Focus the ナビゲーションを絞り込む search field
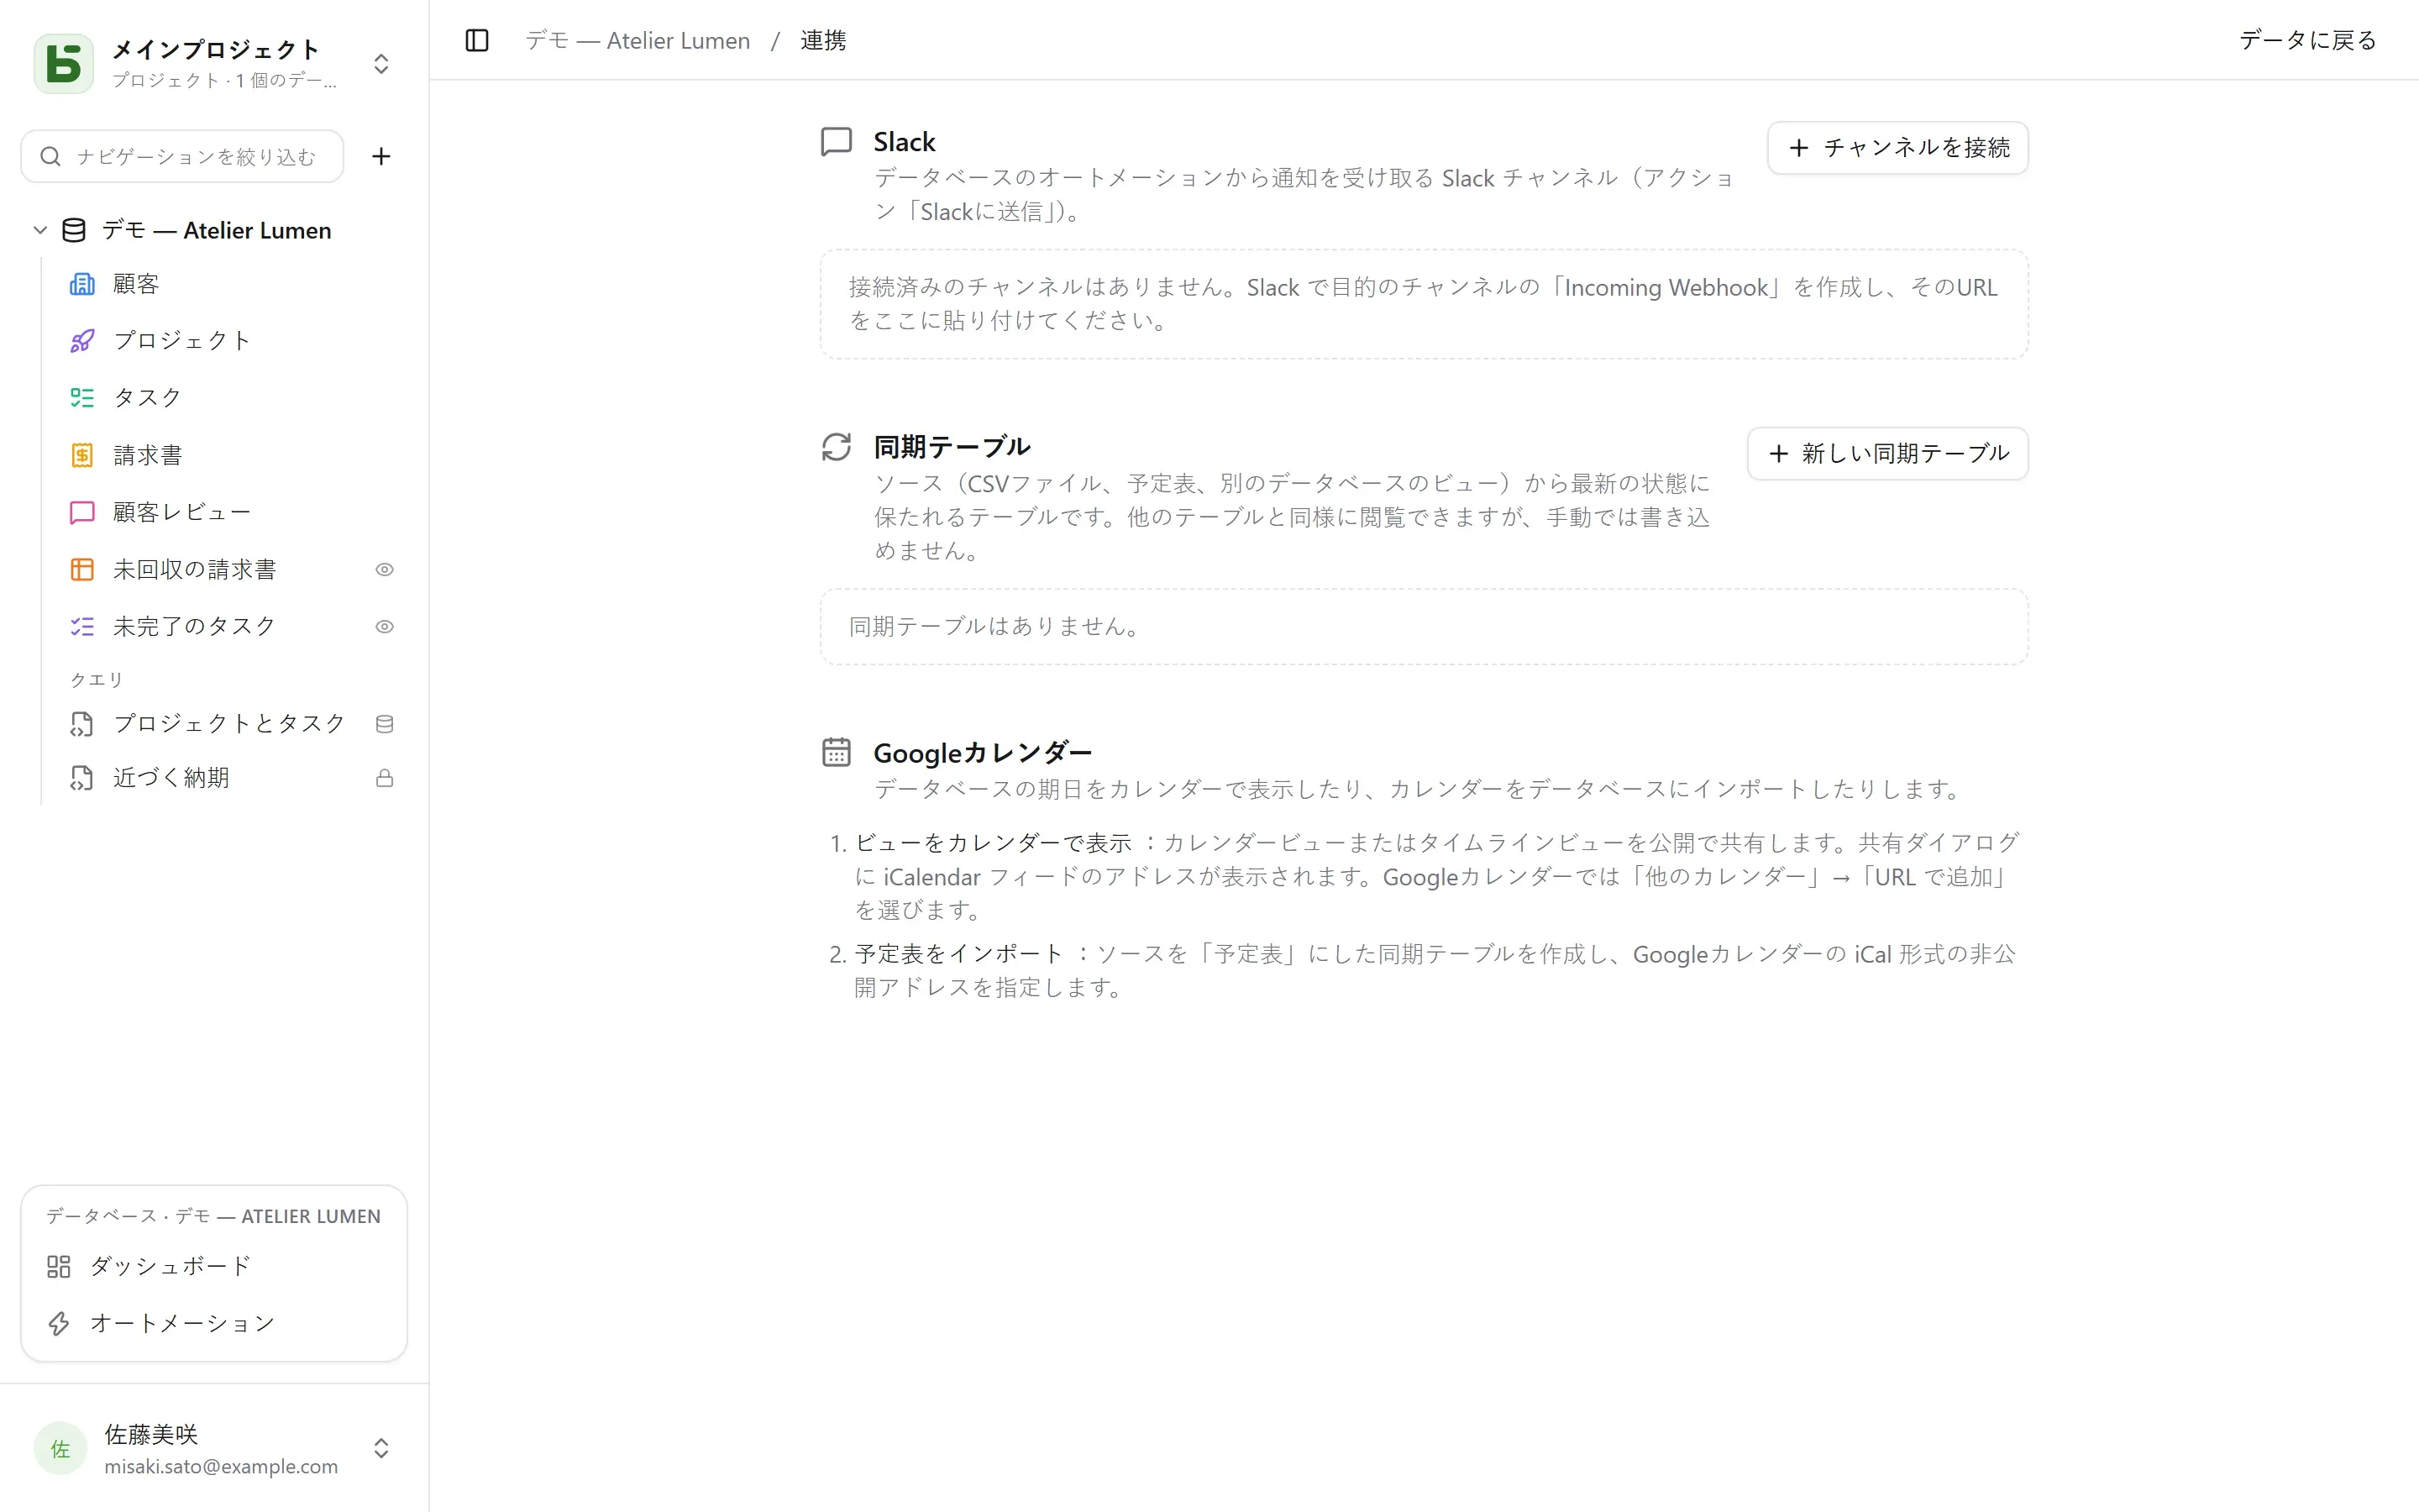The height and width of the screenshot is (1512, 2419). pos(183,156)
